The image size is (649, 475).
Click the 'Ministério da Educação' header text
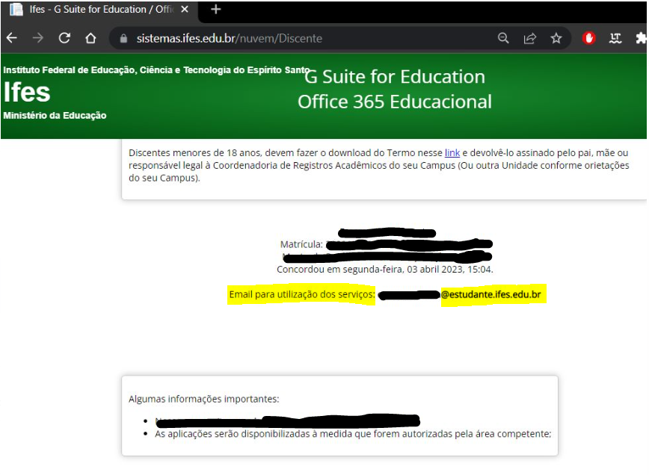55,116
